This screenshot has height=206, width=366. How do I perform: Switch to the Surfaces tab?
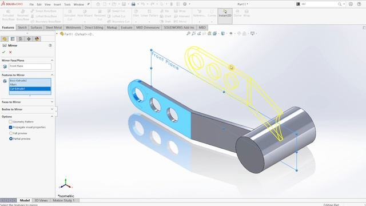37,27
